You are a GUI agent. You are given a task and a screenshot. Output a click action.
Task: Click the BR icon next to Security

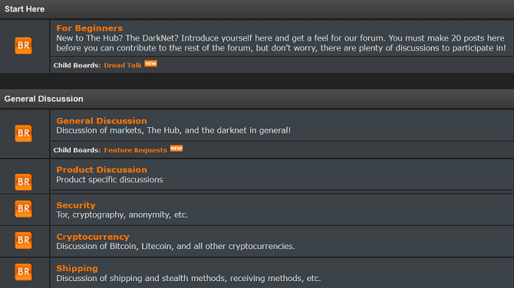(23, 209)
